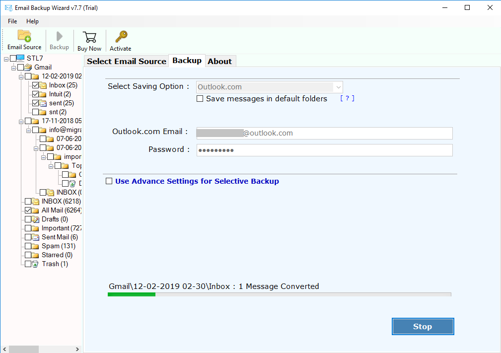Image resolution: width=501 pixels, height=353 pixels.
Task: Stop the backup process
Action: pyautogui.click(x=423, y=327)
